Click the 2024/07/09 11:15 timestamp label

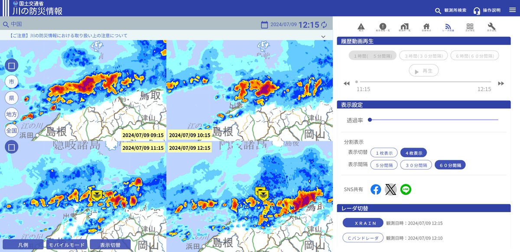(143, 148)
